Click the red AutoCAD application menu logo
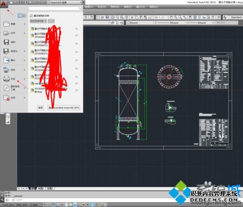 pos(3,4)
